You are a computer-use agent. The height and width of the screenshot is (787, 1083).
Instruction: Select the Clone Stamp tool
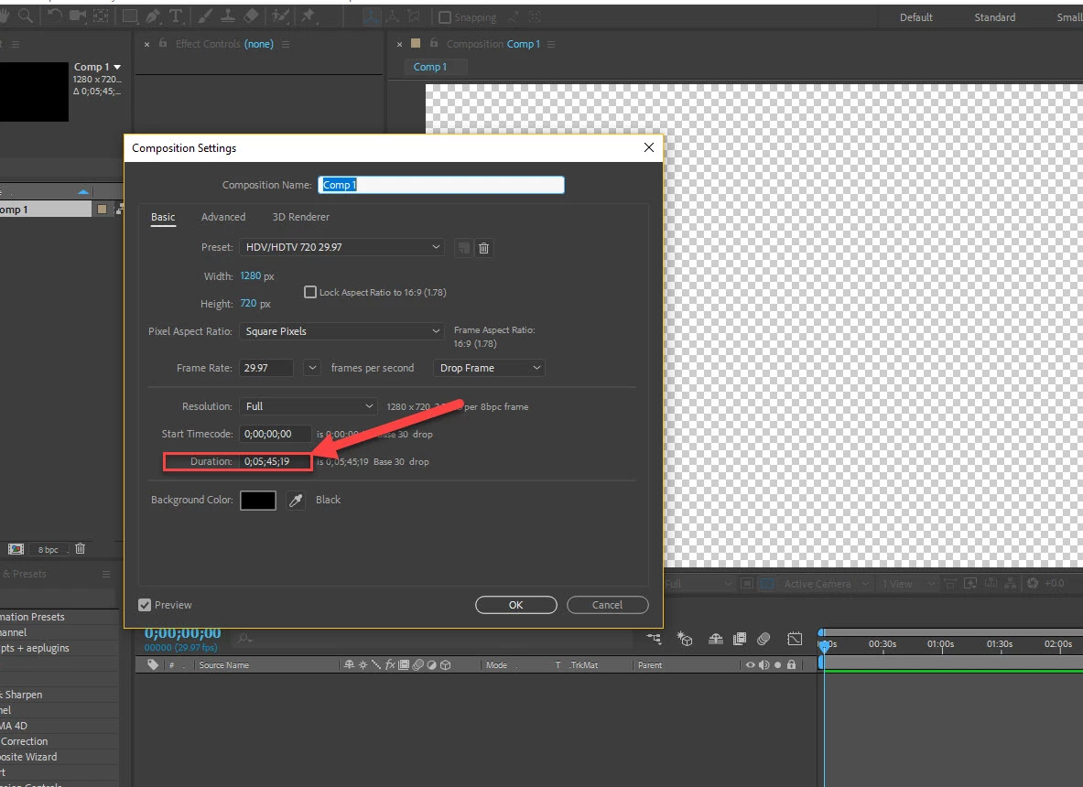(228, 16)
